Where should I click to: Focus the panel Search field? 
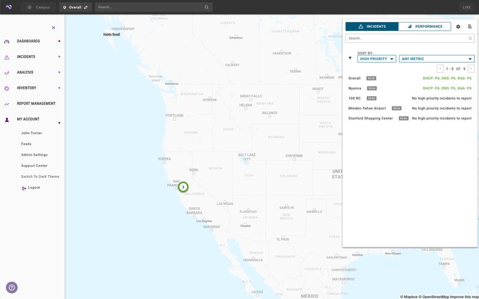tap(410, 38)
